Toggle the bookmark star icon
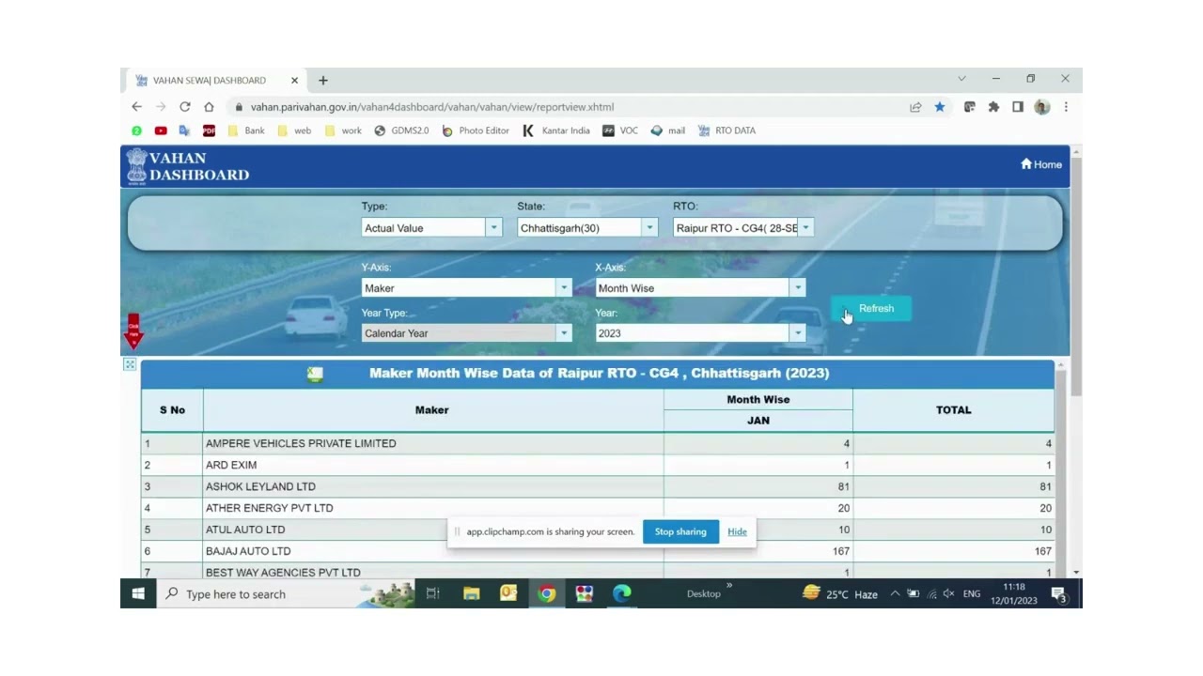1203x676 pixels. pos(940,107)
